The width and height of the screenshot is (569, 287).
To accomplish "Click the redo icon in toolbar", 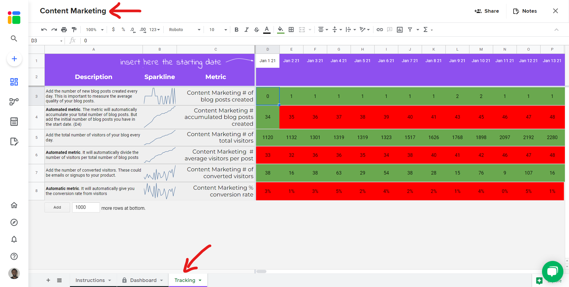I will point(54,30).
